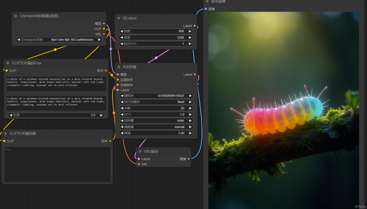Open the Checkpoint名称 model list flux1-dev-fp8
Viewport: 367px width, 209px height.
tap(59, 40)
